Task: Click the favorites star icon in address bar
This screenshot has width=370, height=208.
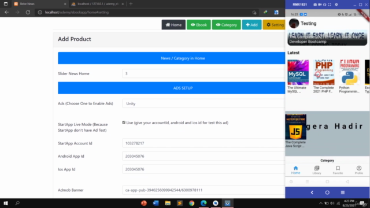Action: point(254,12)
